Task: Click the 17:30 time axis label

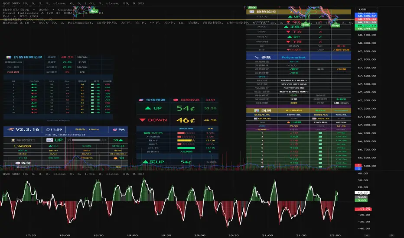Action: point(31,235)
